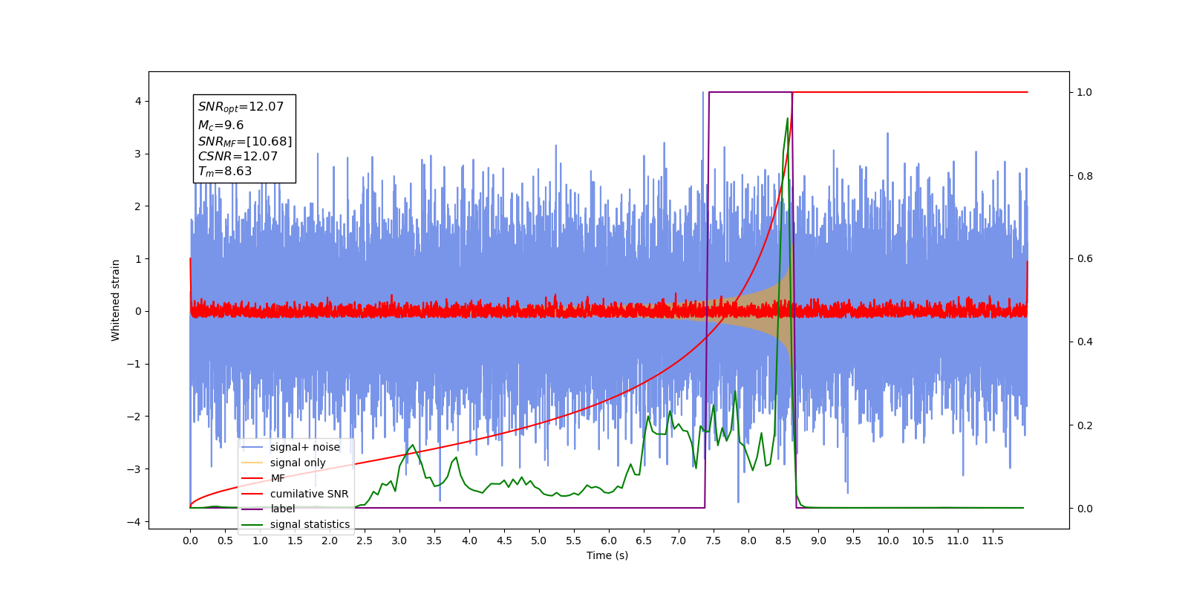
Task: Click the SNRopt=12.07 annotation text
Action: point(241,107)
